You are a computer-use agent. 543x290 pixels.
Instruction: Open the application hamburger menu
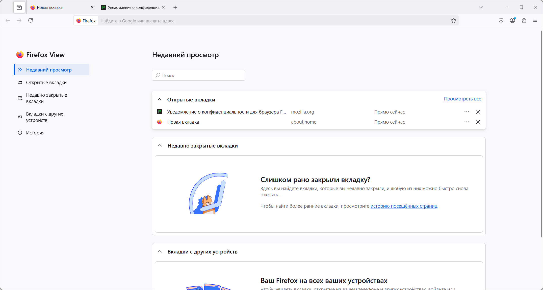[x=535, y=21]
